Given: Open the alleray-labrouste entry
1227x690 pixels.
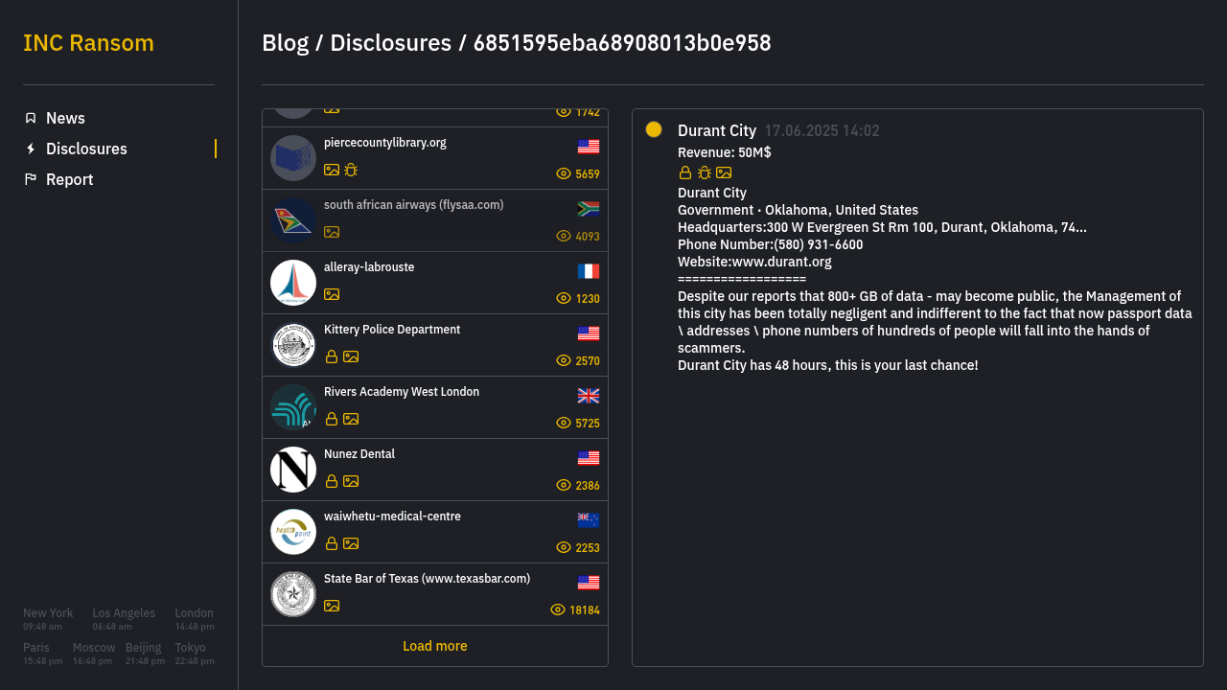Looking at the screenshot, I should (x=435, y=283).
